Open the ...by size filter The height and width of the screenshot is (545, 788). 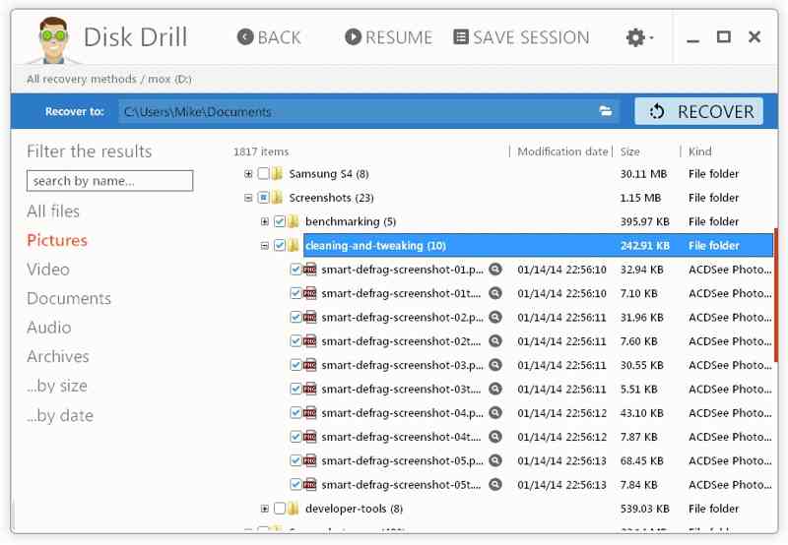[57, 386]
